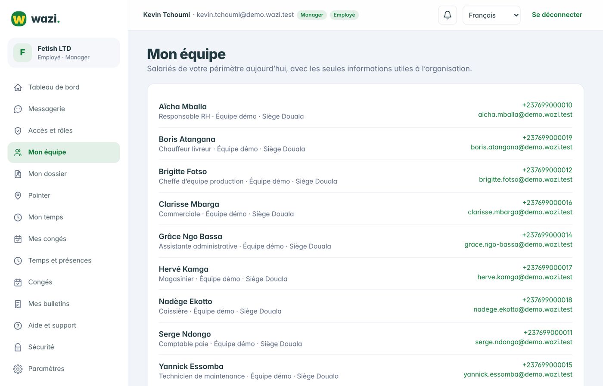Click the wazi logo icon
Screen dimensions: 603x386
(x=19, y=19)
